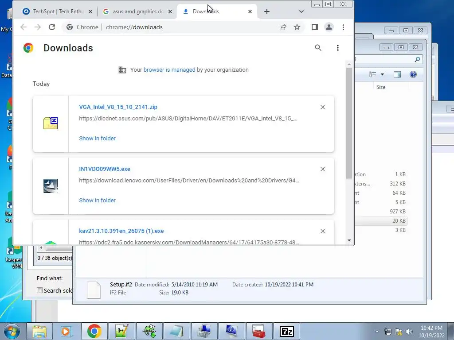This screenshot has height=340, width=454.
Task: Search downloads with the magnifier icon
Action: click(318, 48)
